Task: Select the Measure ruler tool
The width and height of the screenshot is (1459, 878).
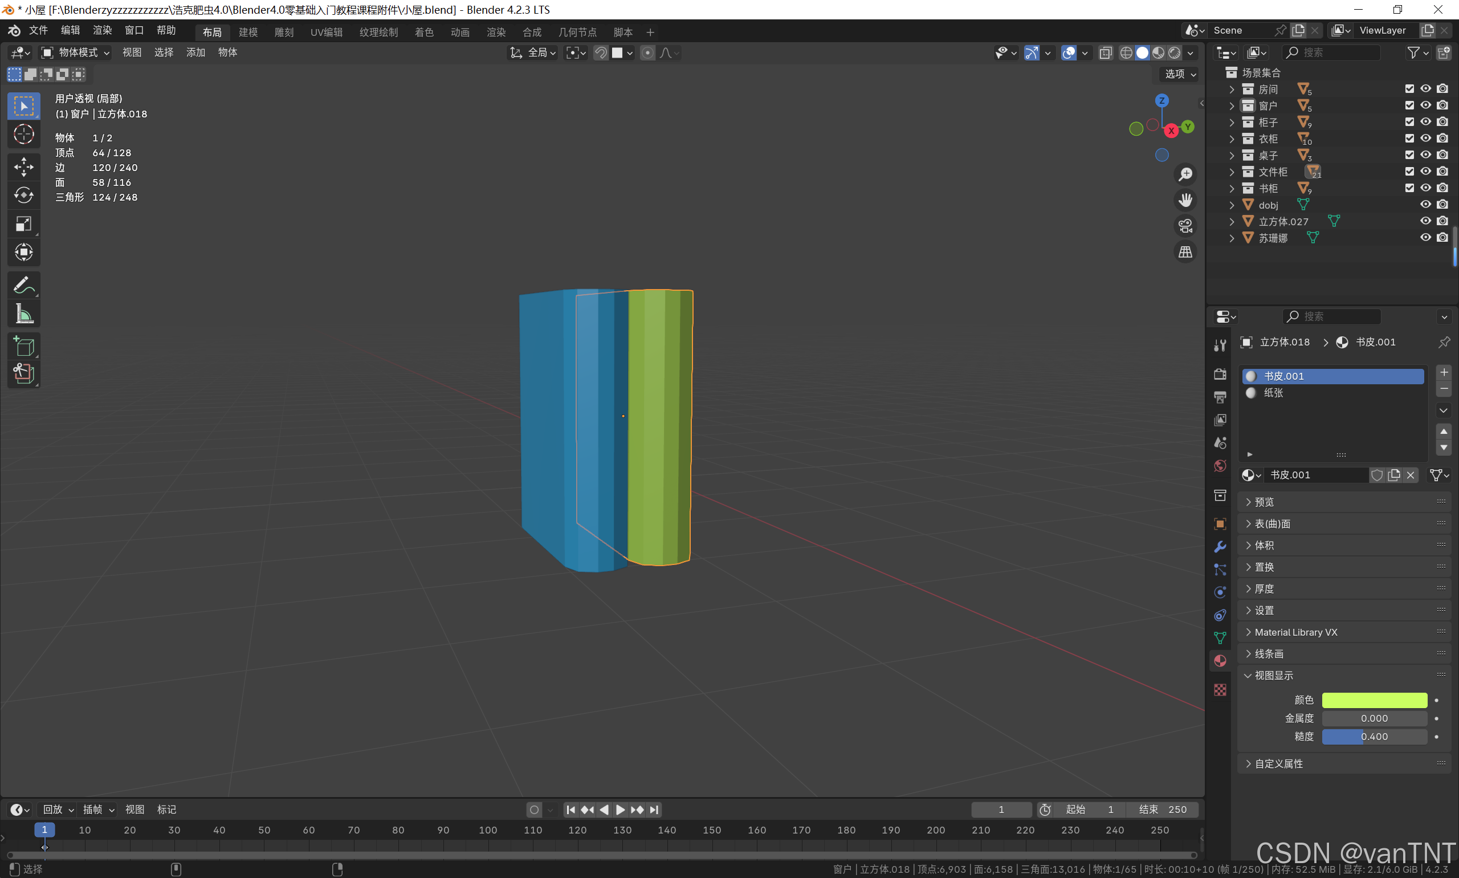Action: click(x=24, y=314)
